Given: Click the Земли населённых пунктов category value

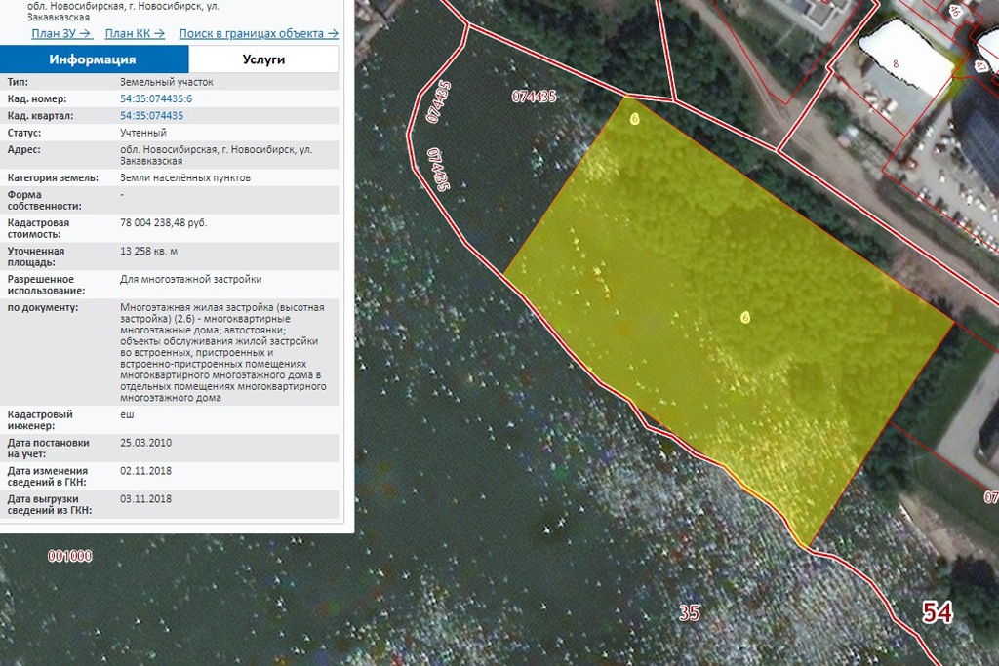Looking at the screenshot, I should (185, 178).
